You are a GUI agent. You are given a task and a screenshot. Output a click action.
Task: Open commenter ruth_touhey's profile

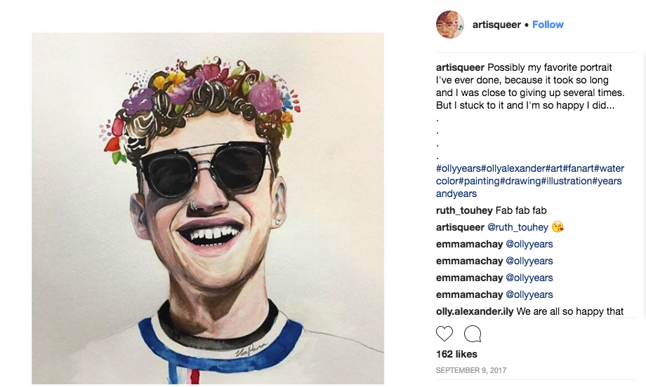(464, 210)
